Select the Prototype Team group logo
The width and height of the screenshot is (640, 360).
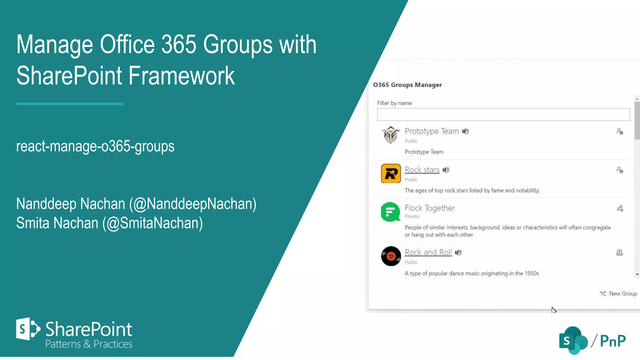pyautogui.click(x=391, y=135)
